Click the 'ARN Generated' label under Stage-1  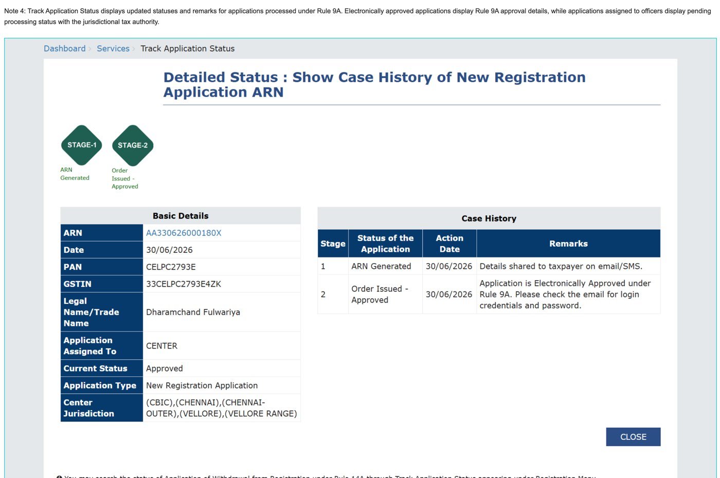pyautogui.click(x=75, y=174)
